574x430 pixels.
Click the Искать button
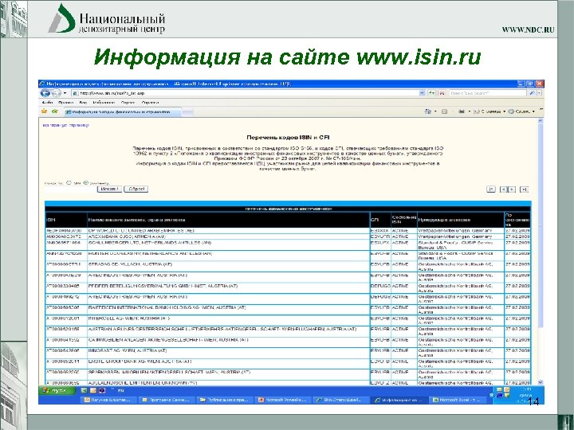click(x=109, y=189)
